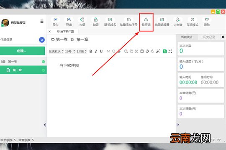Viewport: 226px width, 150px height.
Task: Open the 大纲 outline tool
Action: [82, 22]
